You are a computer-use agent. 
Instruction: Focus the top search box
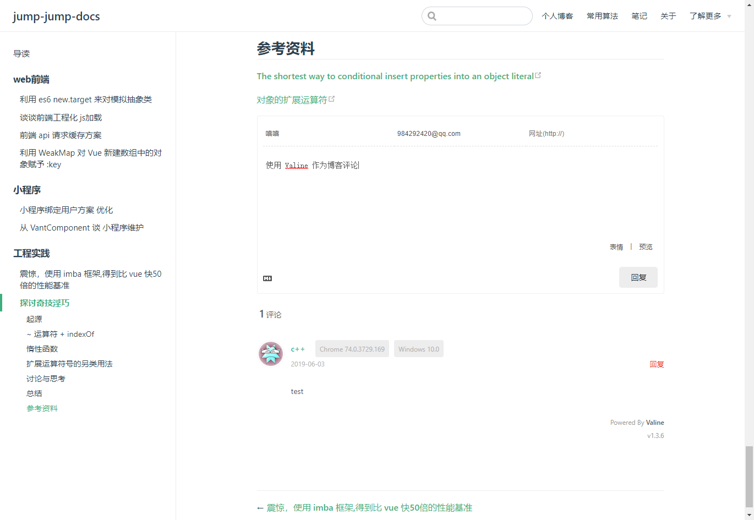pos(477,16)
